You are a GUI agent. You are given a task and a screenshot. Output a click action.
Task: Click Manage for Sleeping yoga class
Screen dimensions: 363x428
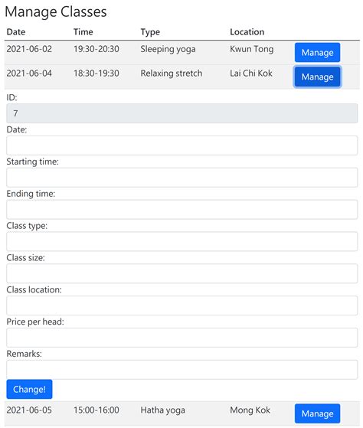(317, 52)
